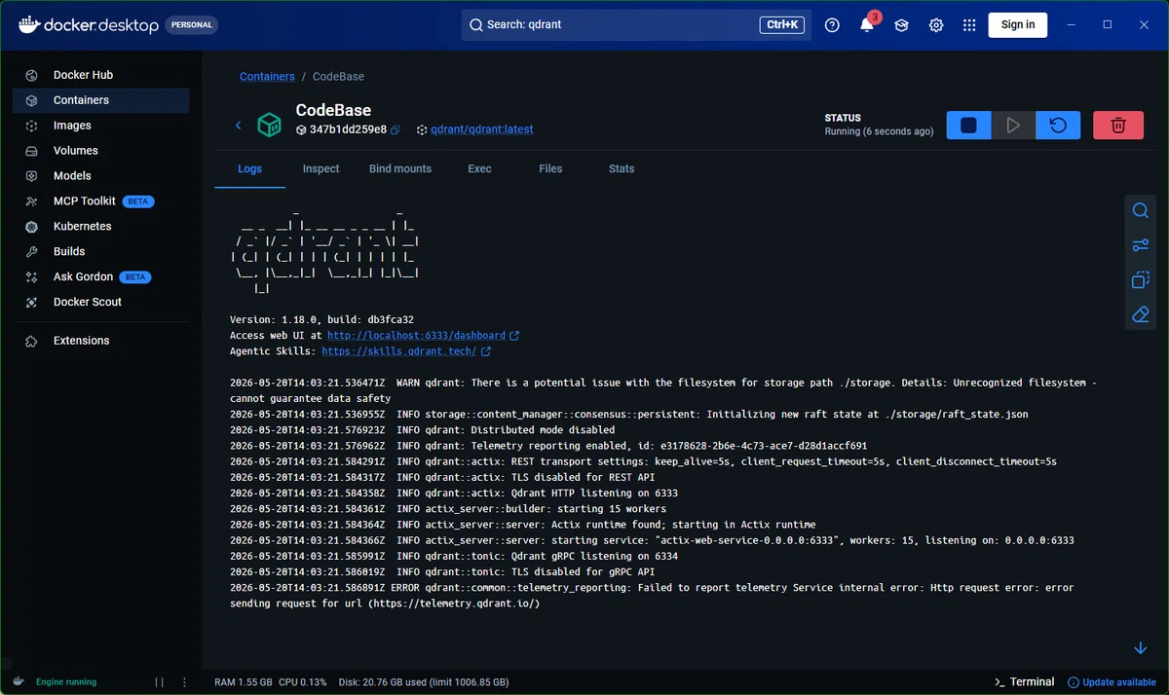The image size is (1169, 695).
Task: Copy logs to clipboard
Action: point(1140,280)
